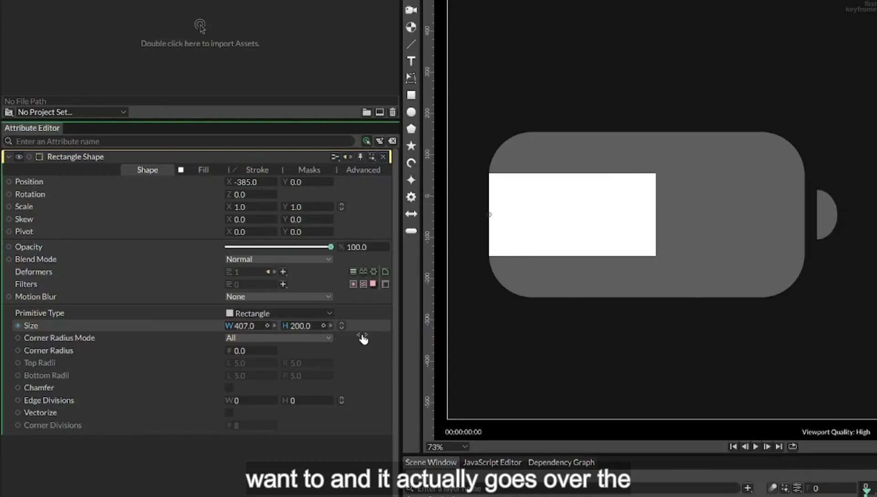
Task: Open the Corner Radius Mode dropdown
Action: point(279,338)
